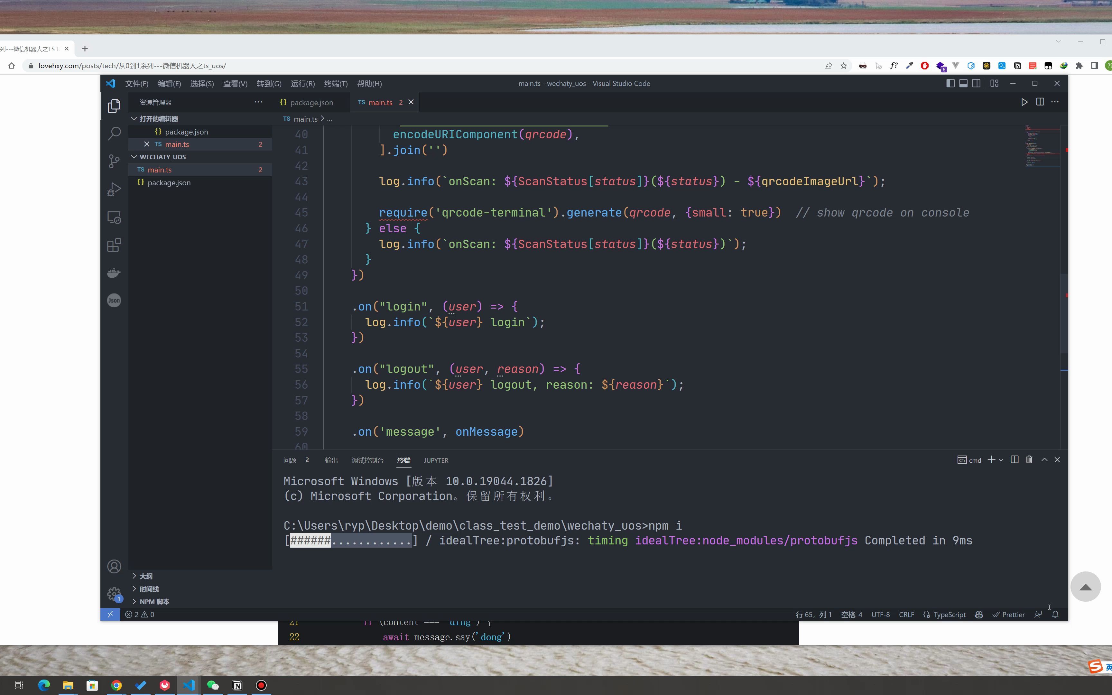The height and width of the screenshot is (695, 1112).
Task: Open the Manage gear icon
Action: coord(114,594)
